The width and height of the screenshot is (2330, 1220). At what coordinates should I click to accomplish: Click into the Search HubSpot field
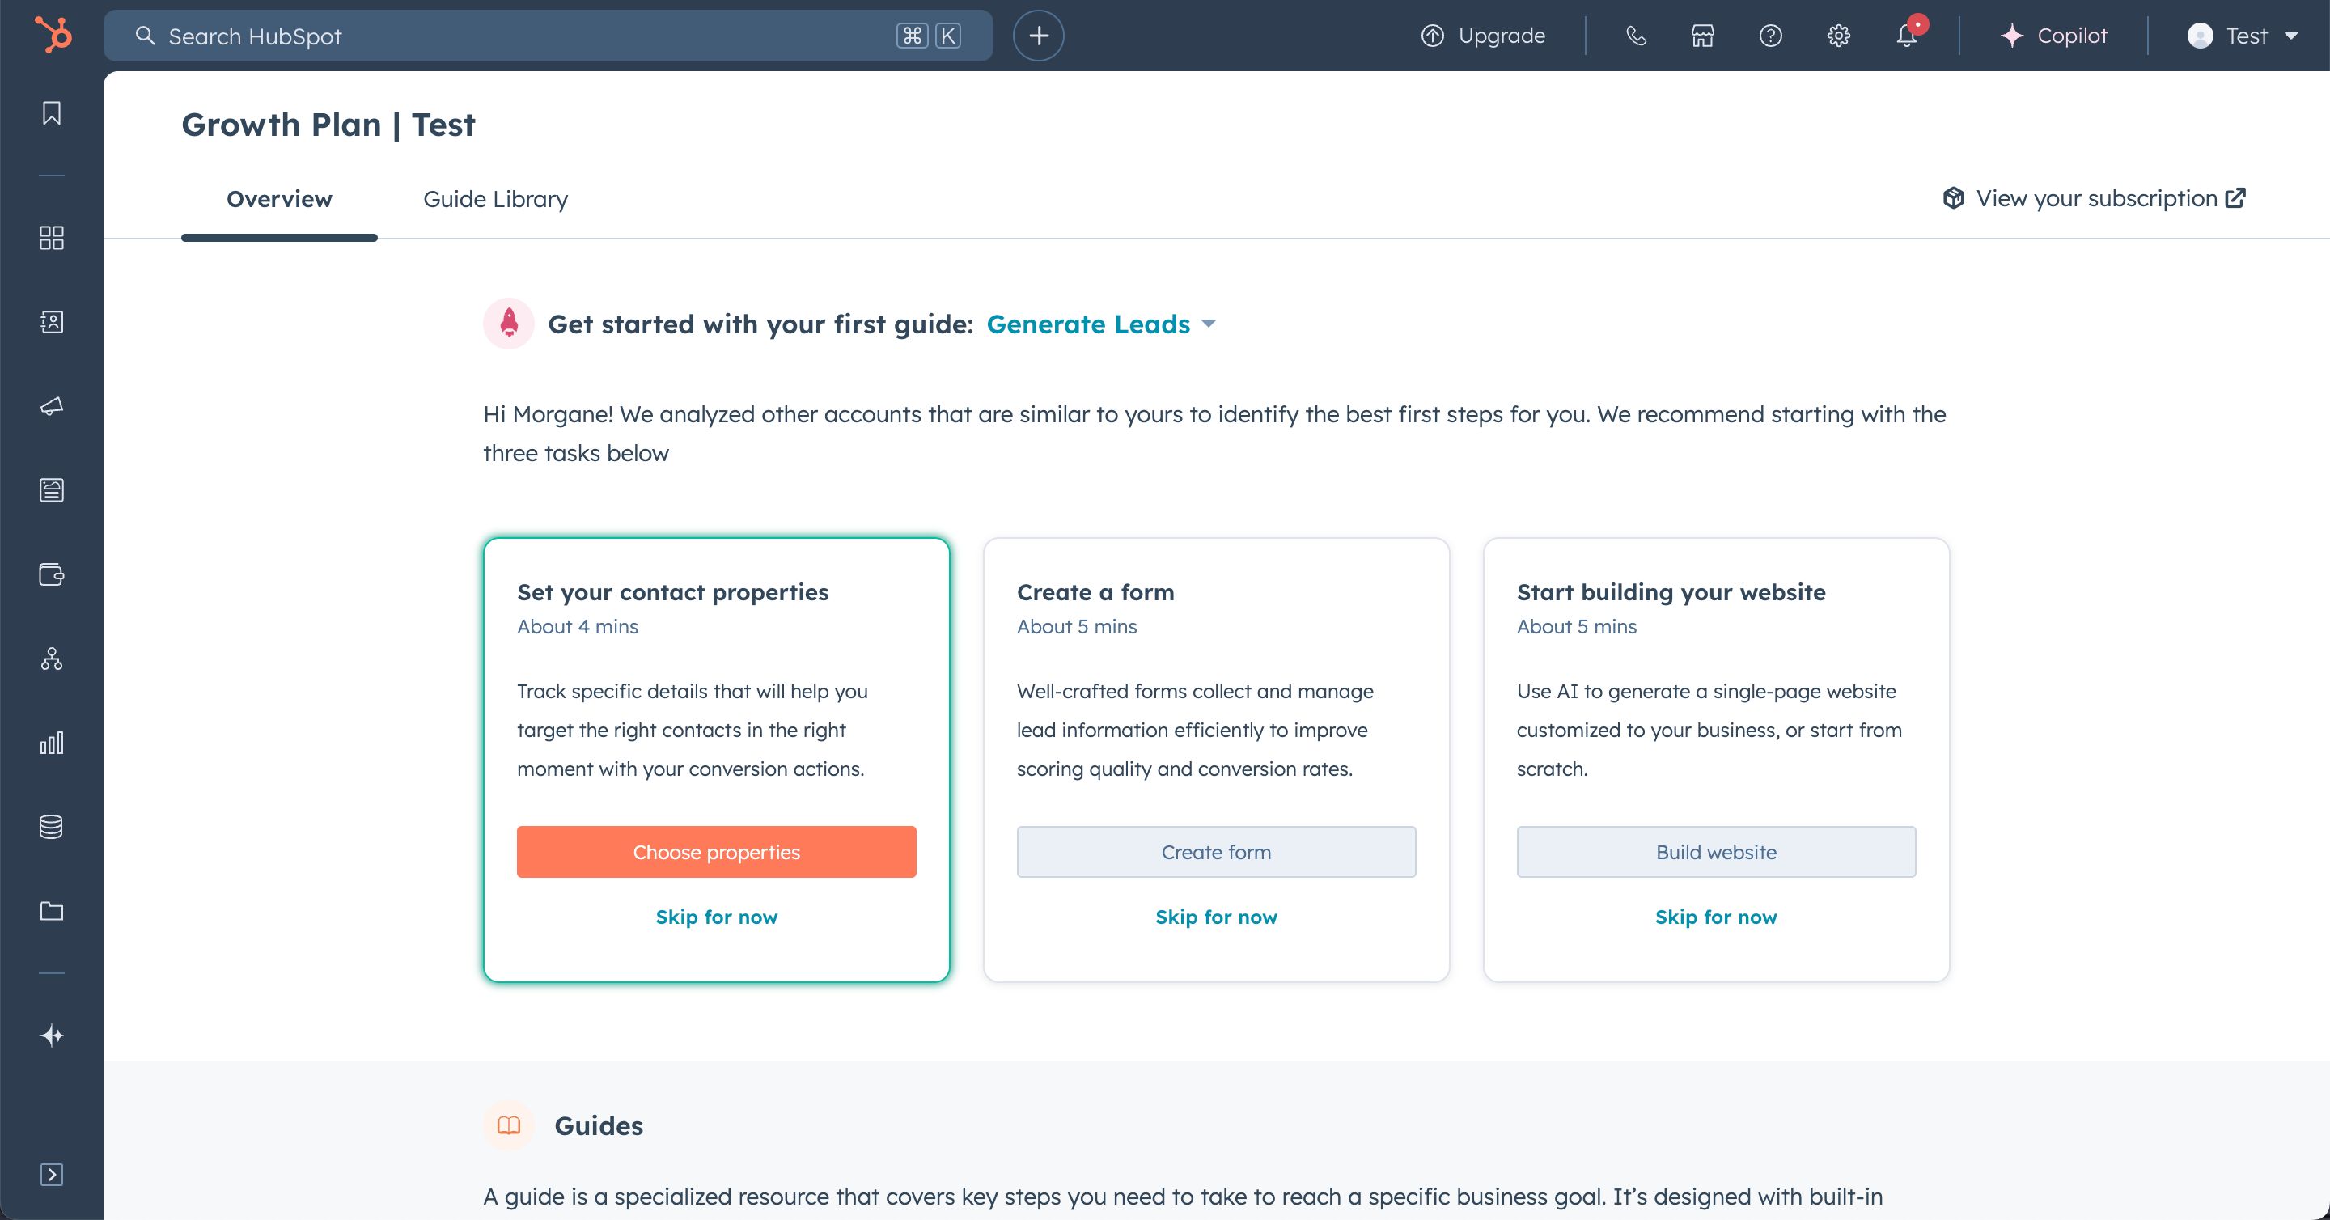click(x=549, y=36)
